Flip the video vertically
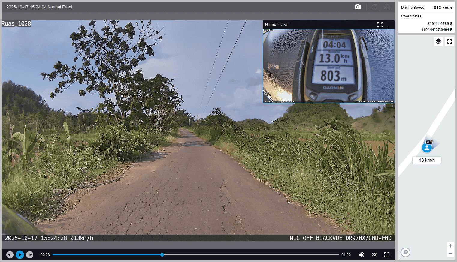This screenshot has height=262, width=457. [x=375, y=7]
